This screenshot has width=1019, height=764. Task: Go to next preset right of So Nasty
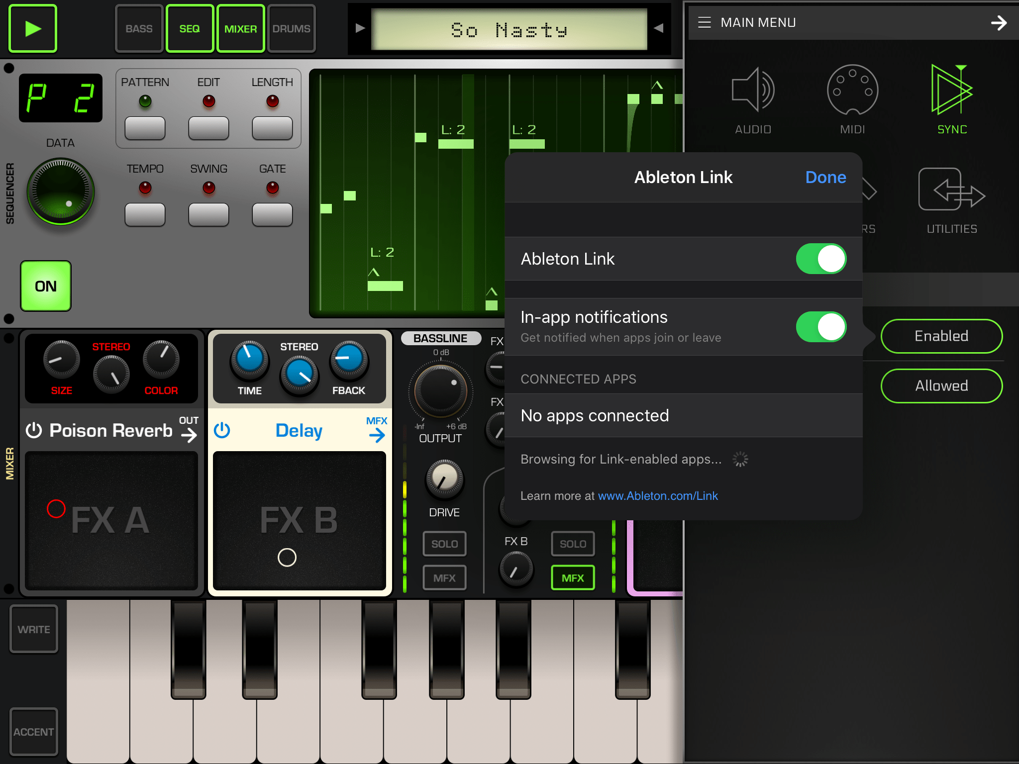click(658, 28)
